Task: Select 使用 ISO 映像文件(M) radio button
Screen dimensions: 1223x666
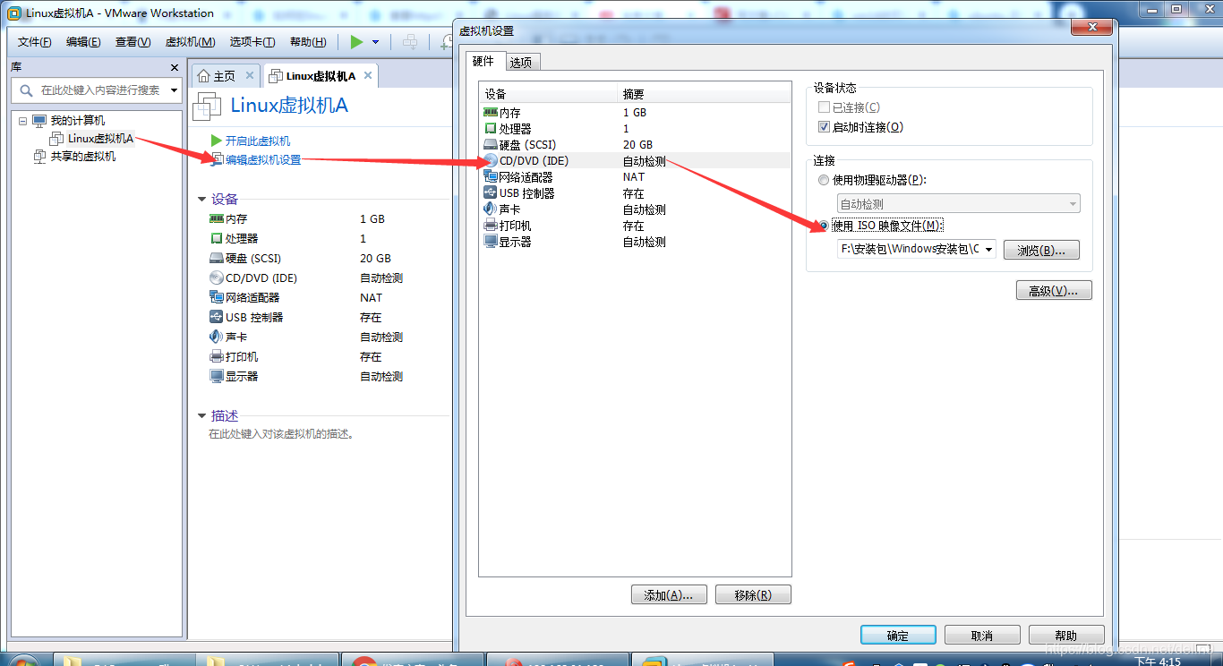Action: tap(824, 226)
